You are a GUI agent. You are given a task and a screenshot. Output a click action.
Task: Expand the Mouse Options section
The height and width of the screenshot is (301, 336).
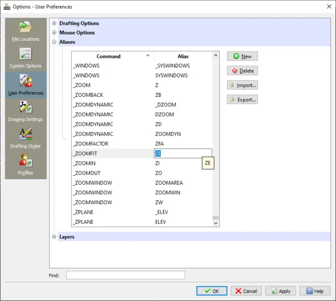click(54, 33)
